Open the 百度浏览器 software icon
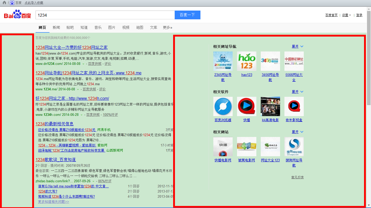This screenshot has height=208, width=371. (223, 106)
